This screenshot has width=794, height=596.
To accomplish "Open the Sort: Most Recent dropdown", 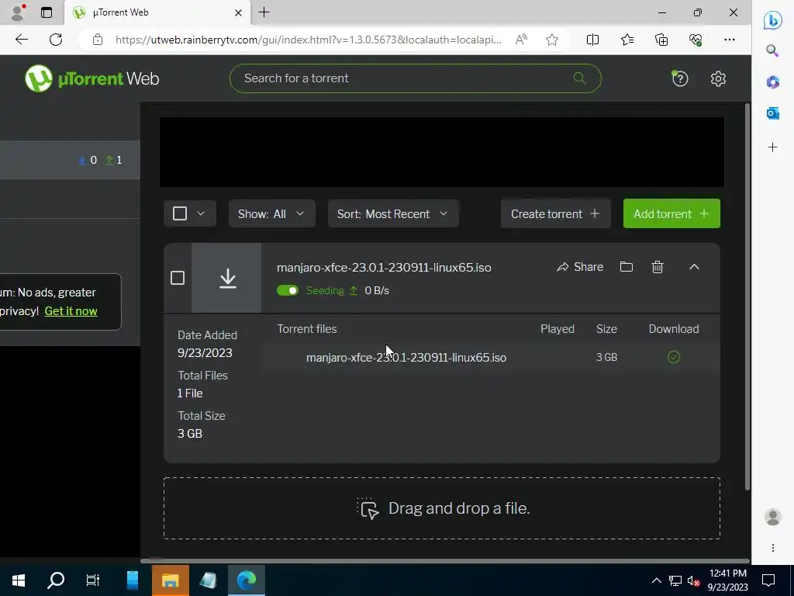I will click(393, 213).
